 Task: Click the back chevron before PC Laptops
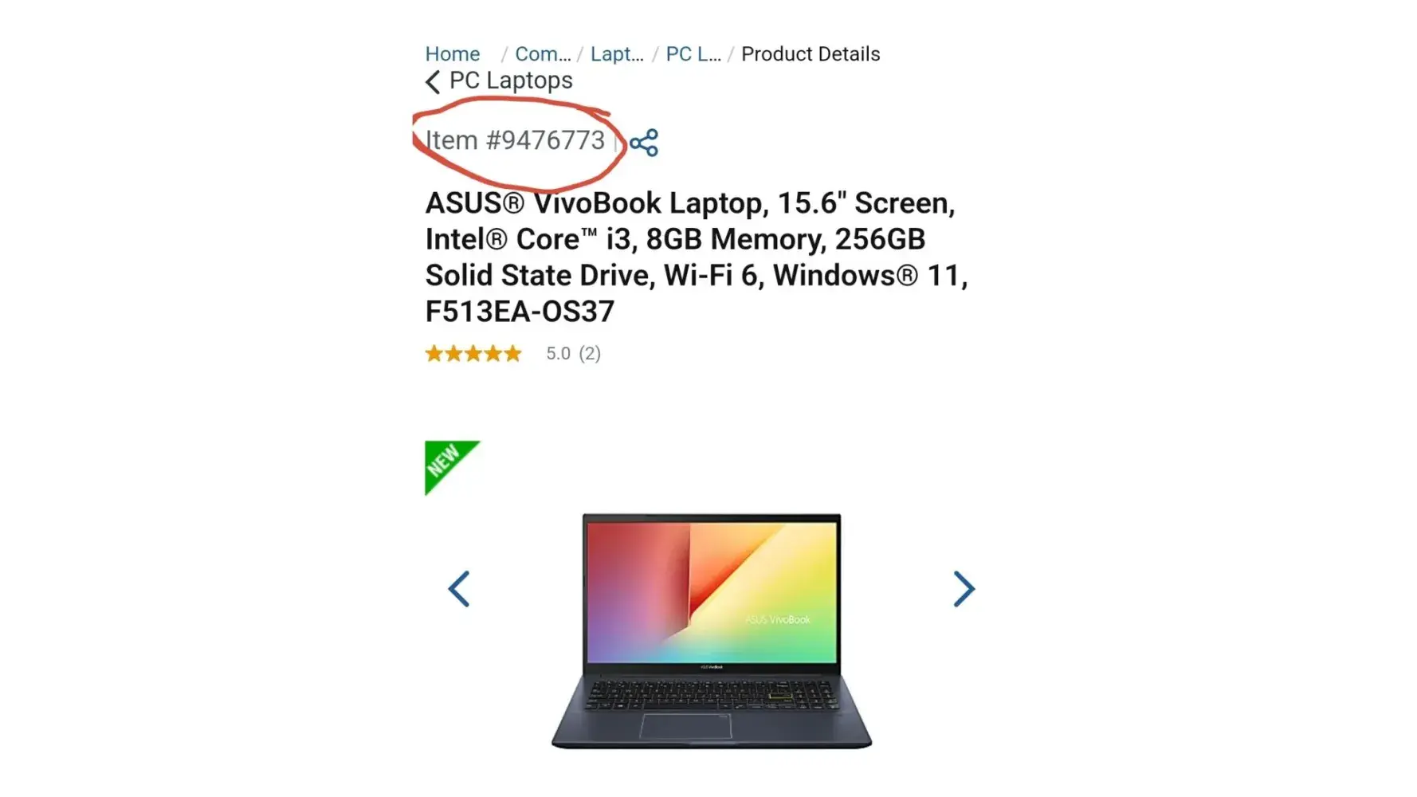(433, 81)
